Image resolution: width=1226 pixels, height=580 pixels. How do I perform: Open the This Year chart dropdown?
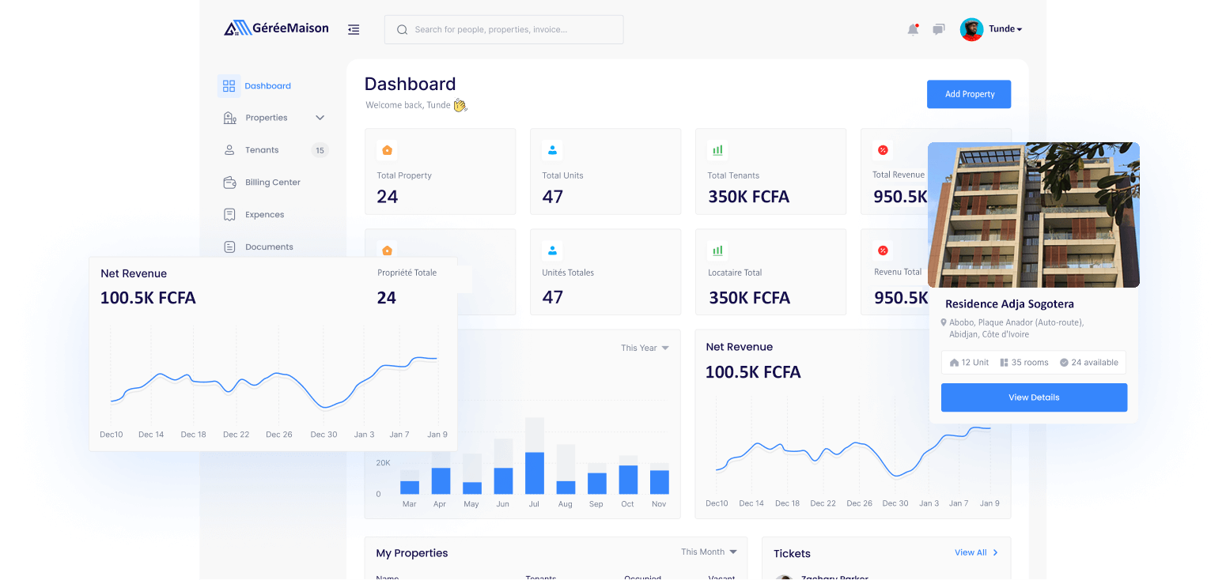(x=645, y=348)
